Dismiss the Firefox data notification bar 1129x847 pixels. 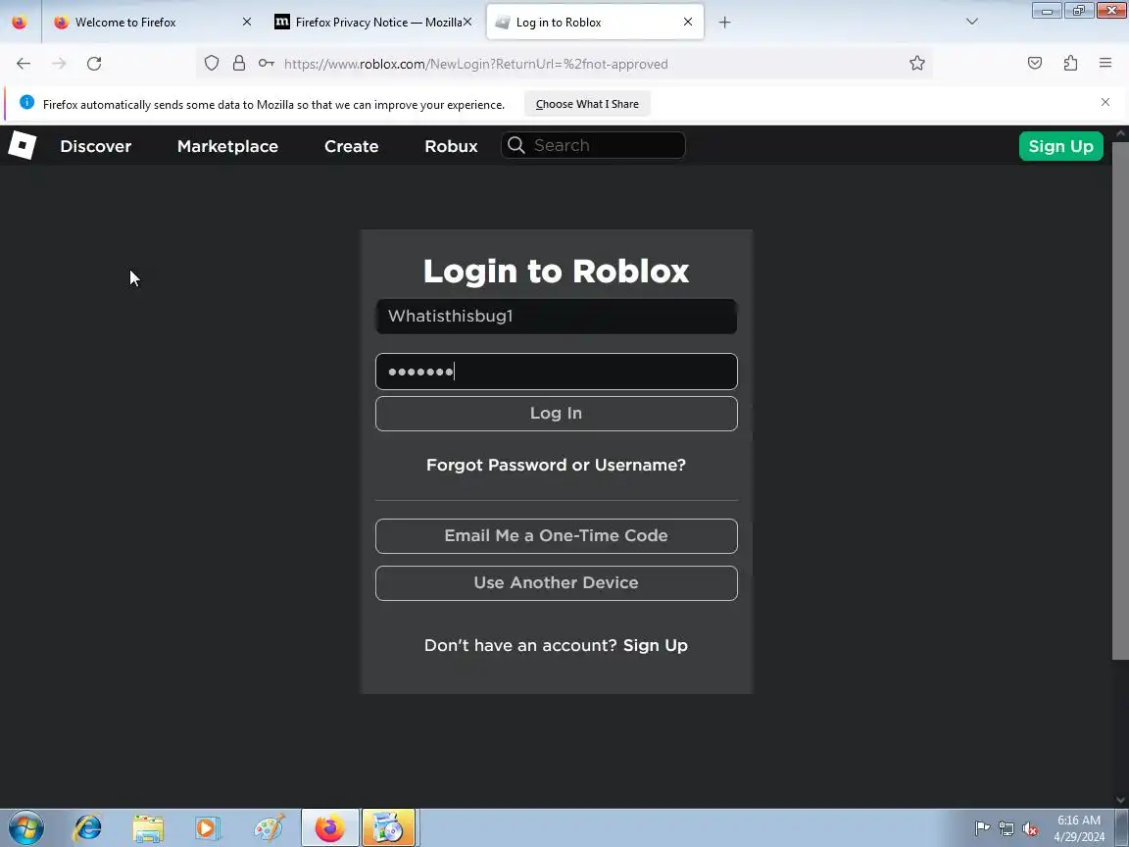1105,102
